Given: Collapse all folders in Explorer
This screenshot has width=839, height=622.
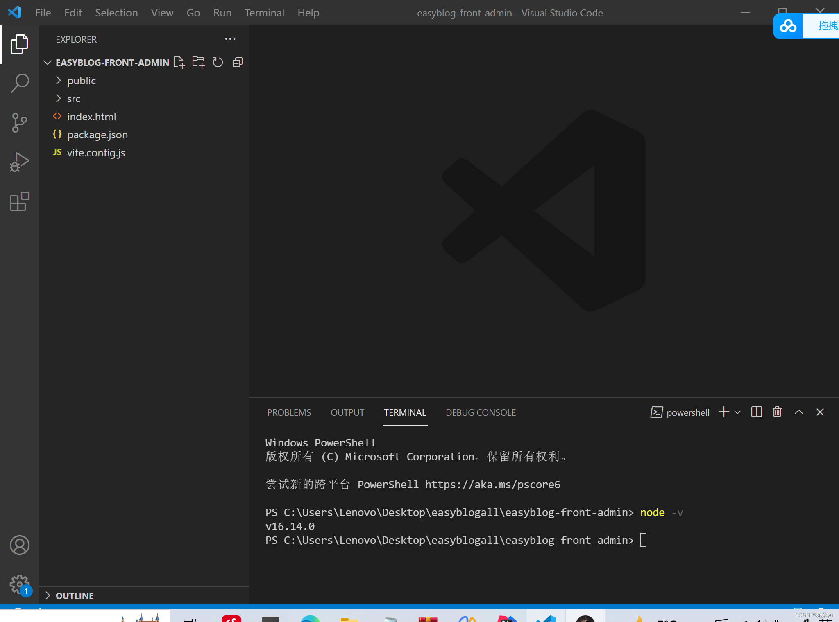Looking at the screenshot, I should [238, 62].
